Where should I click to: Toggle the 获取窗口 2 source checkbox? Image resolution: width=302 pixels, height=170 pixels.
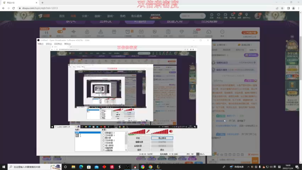[103, 133]
